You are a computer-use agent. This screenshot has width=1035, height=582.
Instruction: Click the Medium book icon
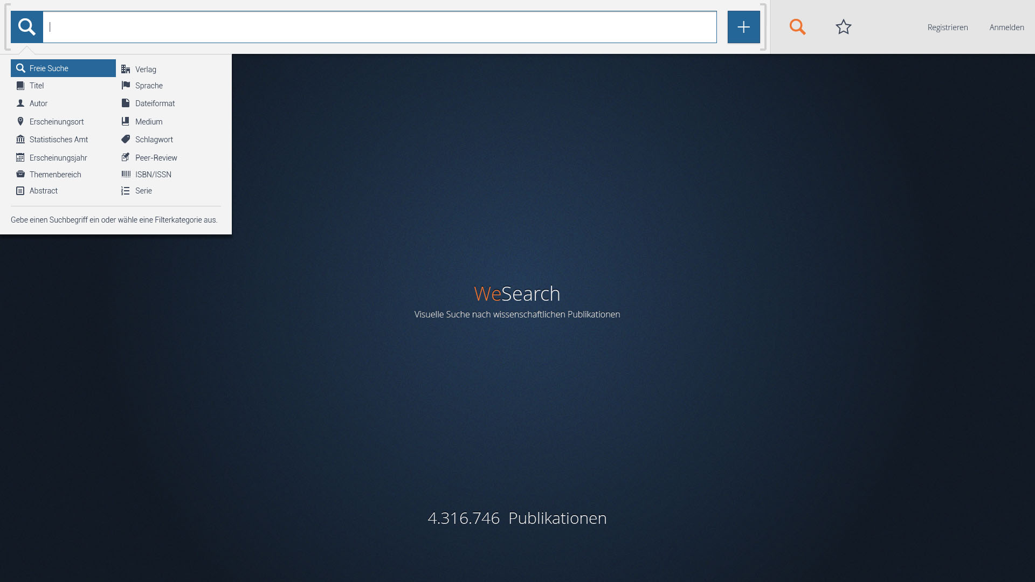[x=126, y=122]
